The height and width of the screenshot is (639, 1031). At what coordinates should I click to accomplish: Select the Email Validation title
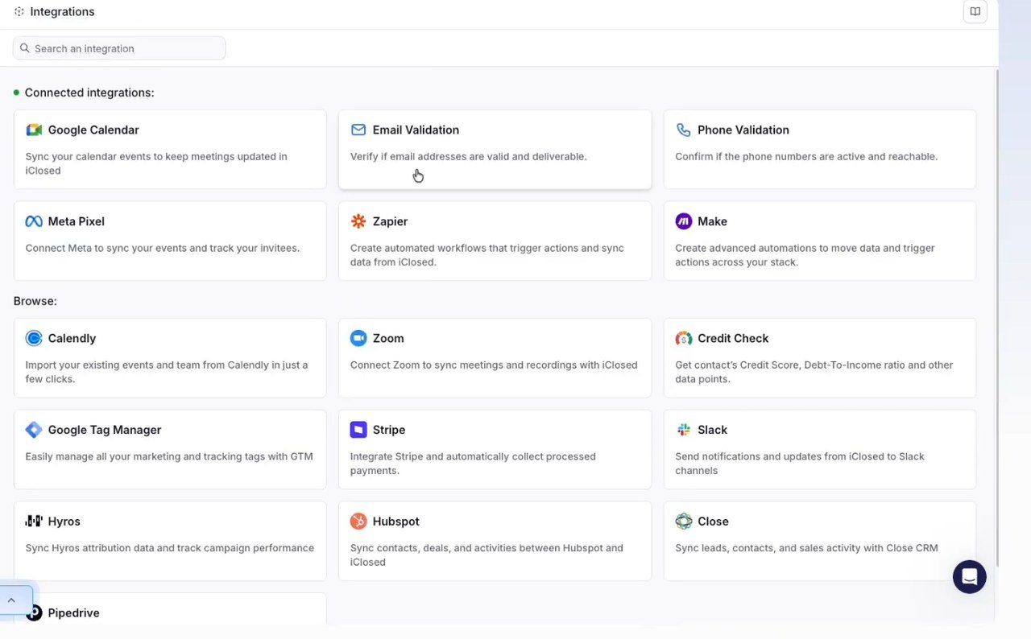click(416, 130)
